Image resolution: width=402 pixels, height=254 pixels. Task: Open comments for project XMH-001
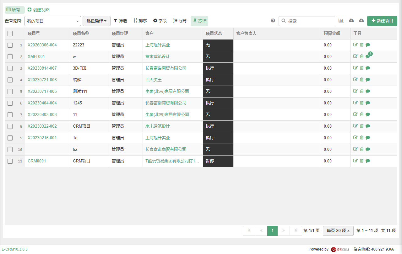[368, 56]
